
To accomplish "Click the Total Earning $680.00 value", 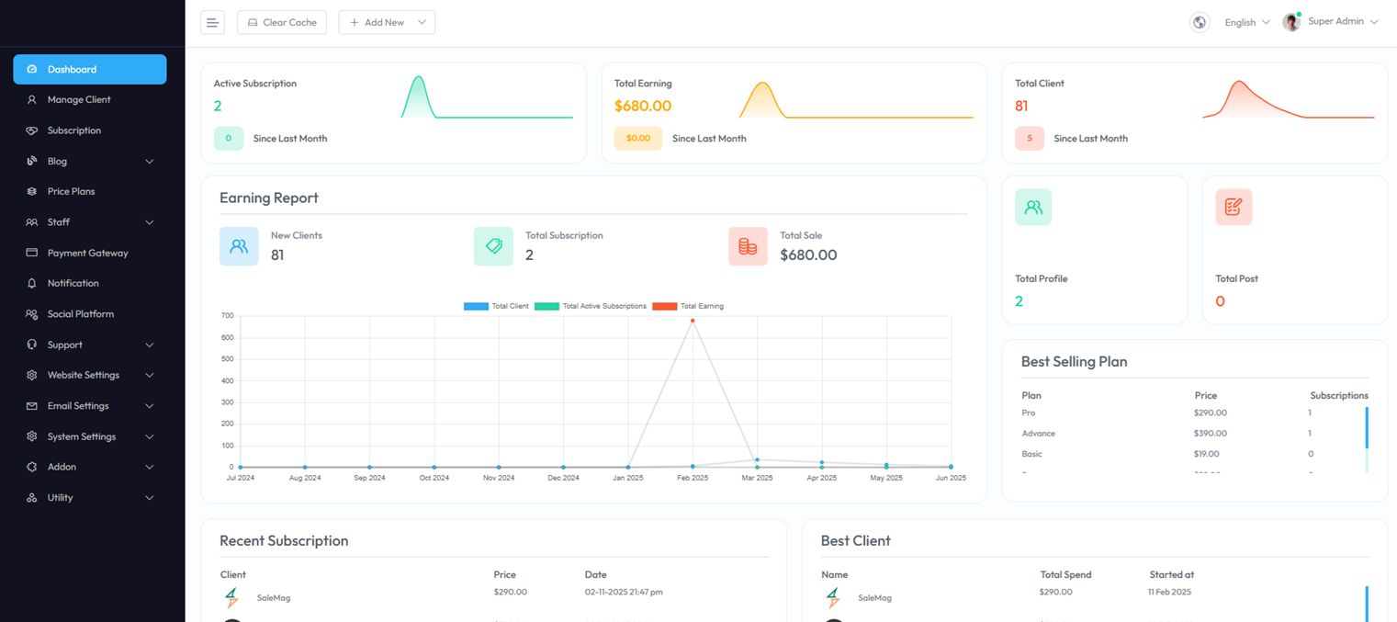I will 643,106.
